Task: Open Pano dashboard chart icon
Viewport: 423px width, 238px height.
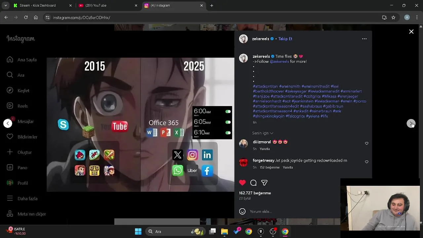Action: pos(10,168)
